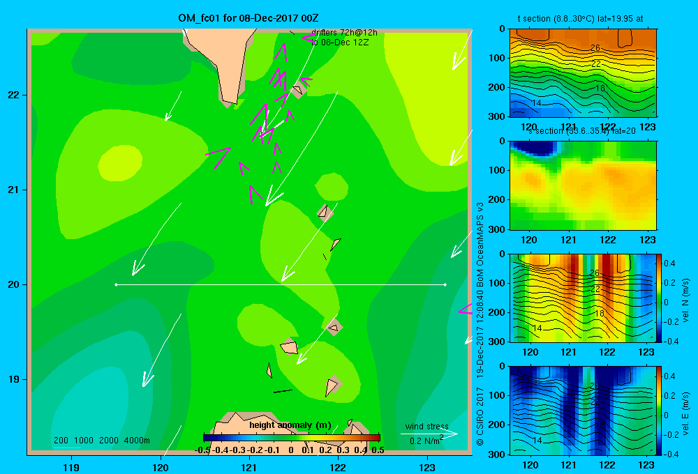
Task: Click the 'wind stress' legend label
Action: [426, 426]
